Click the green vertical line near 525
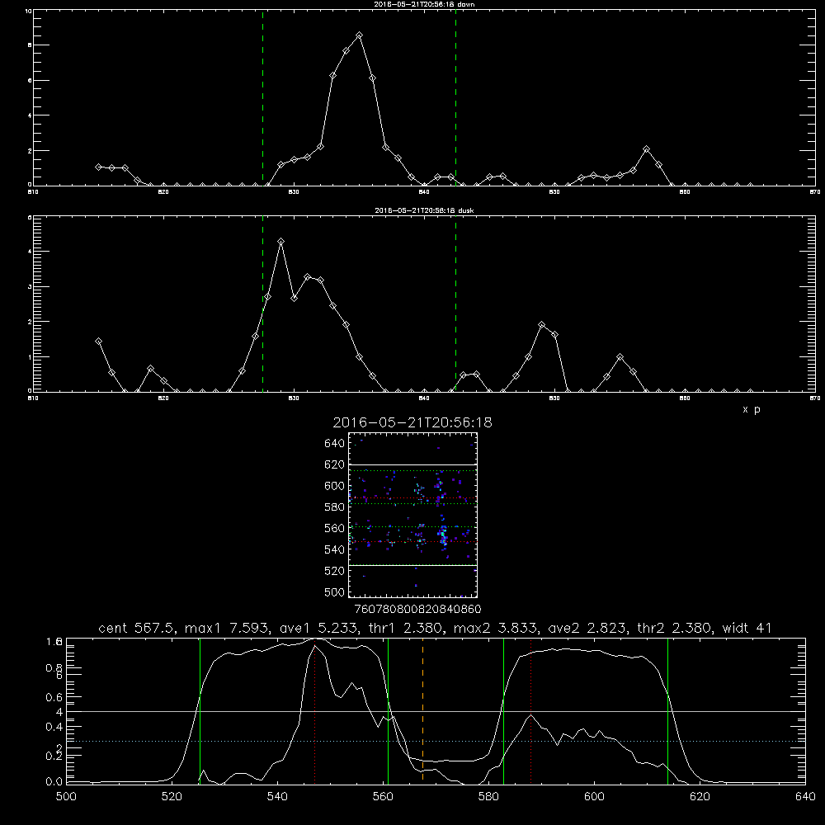825x825 pixels. [200, 711]
